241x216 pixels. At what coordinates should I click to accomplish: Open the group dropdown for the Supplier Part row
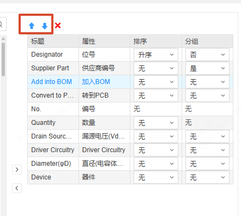pyautogui.click(x=207, y=68)
